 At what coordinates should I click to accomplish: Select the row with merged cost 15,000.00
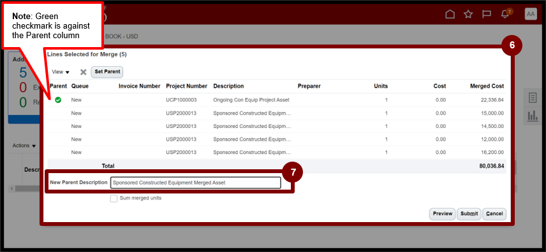pyautogui.click(x=277, y=113)
